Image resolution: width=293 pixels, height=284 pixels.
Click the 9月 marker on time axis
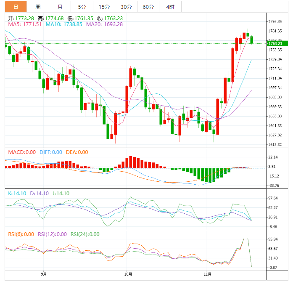[44, 274]
